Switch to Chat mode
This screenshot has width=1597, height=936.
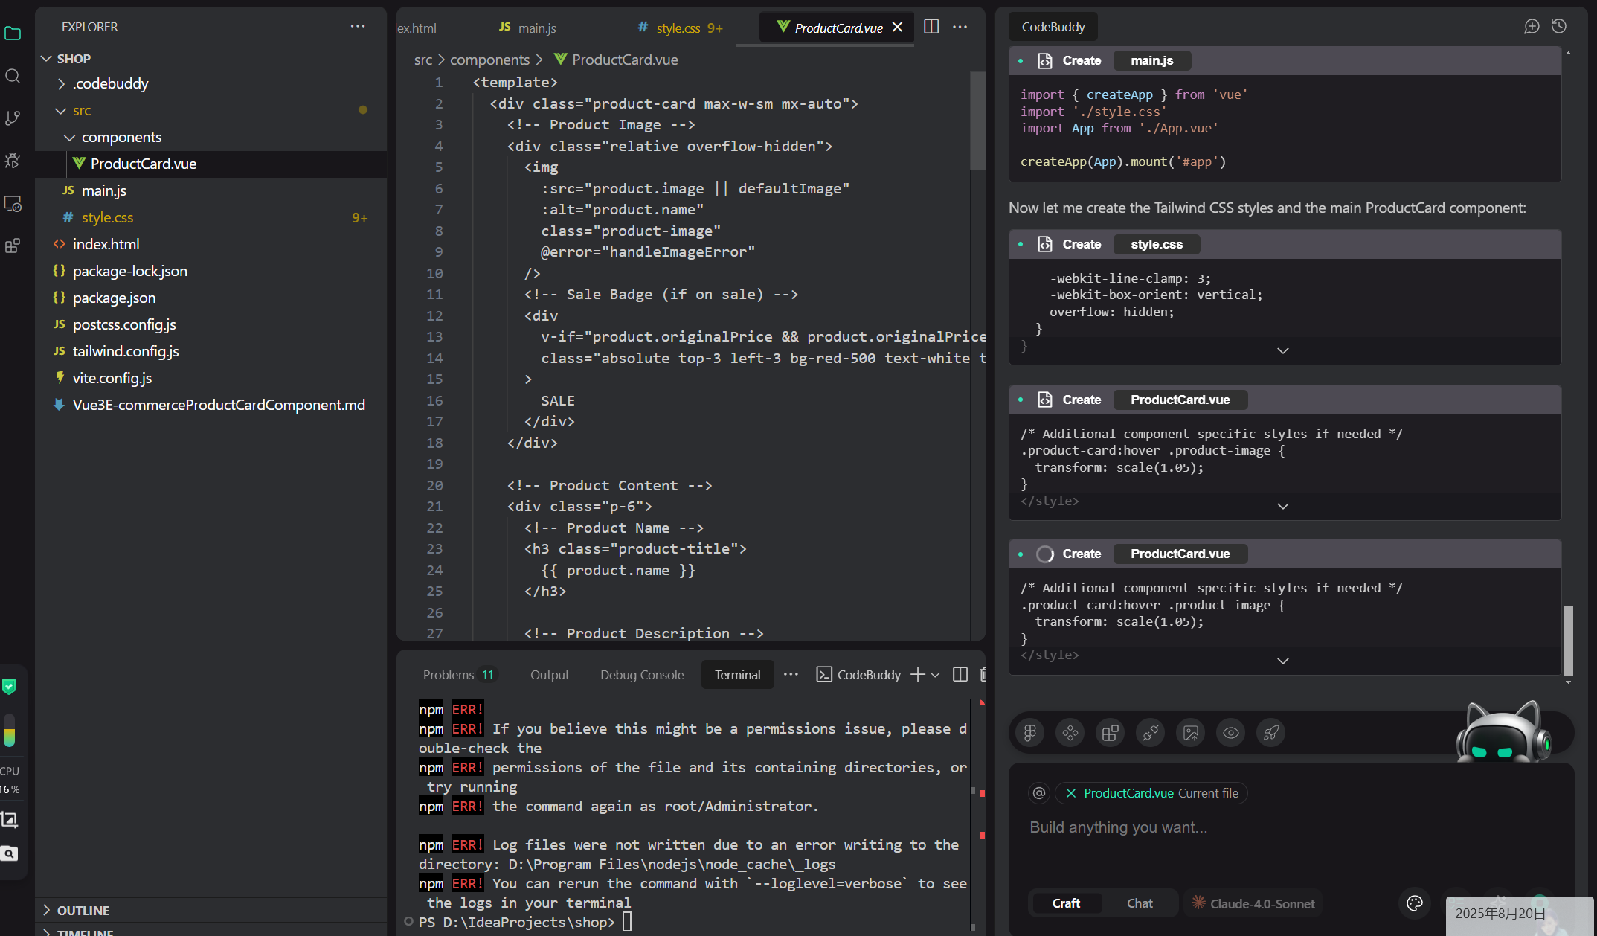point(1140,903)
